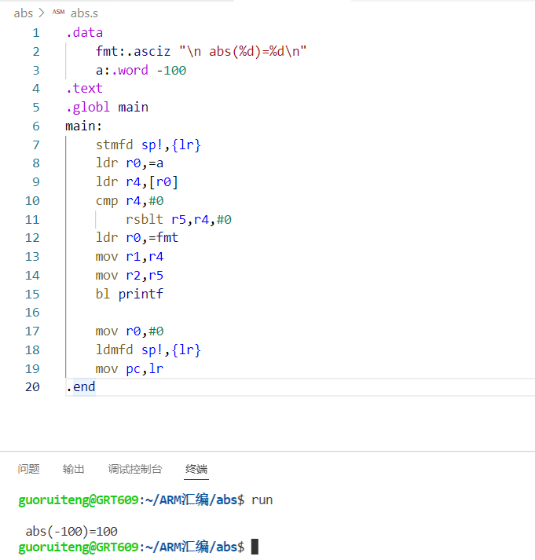
Task: Click the '.data' directive on line 1
Action: pos(84,32)
